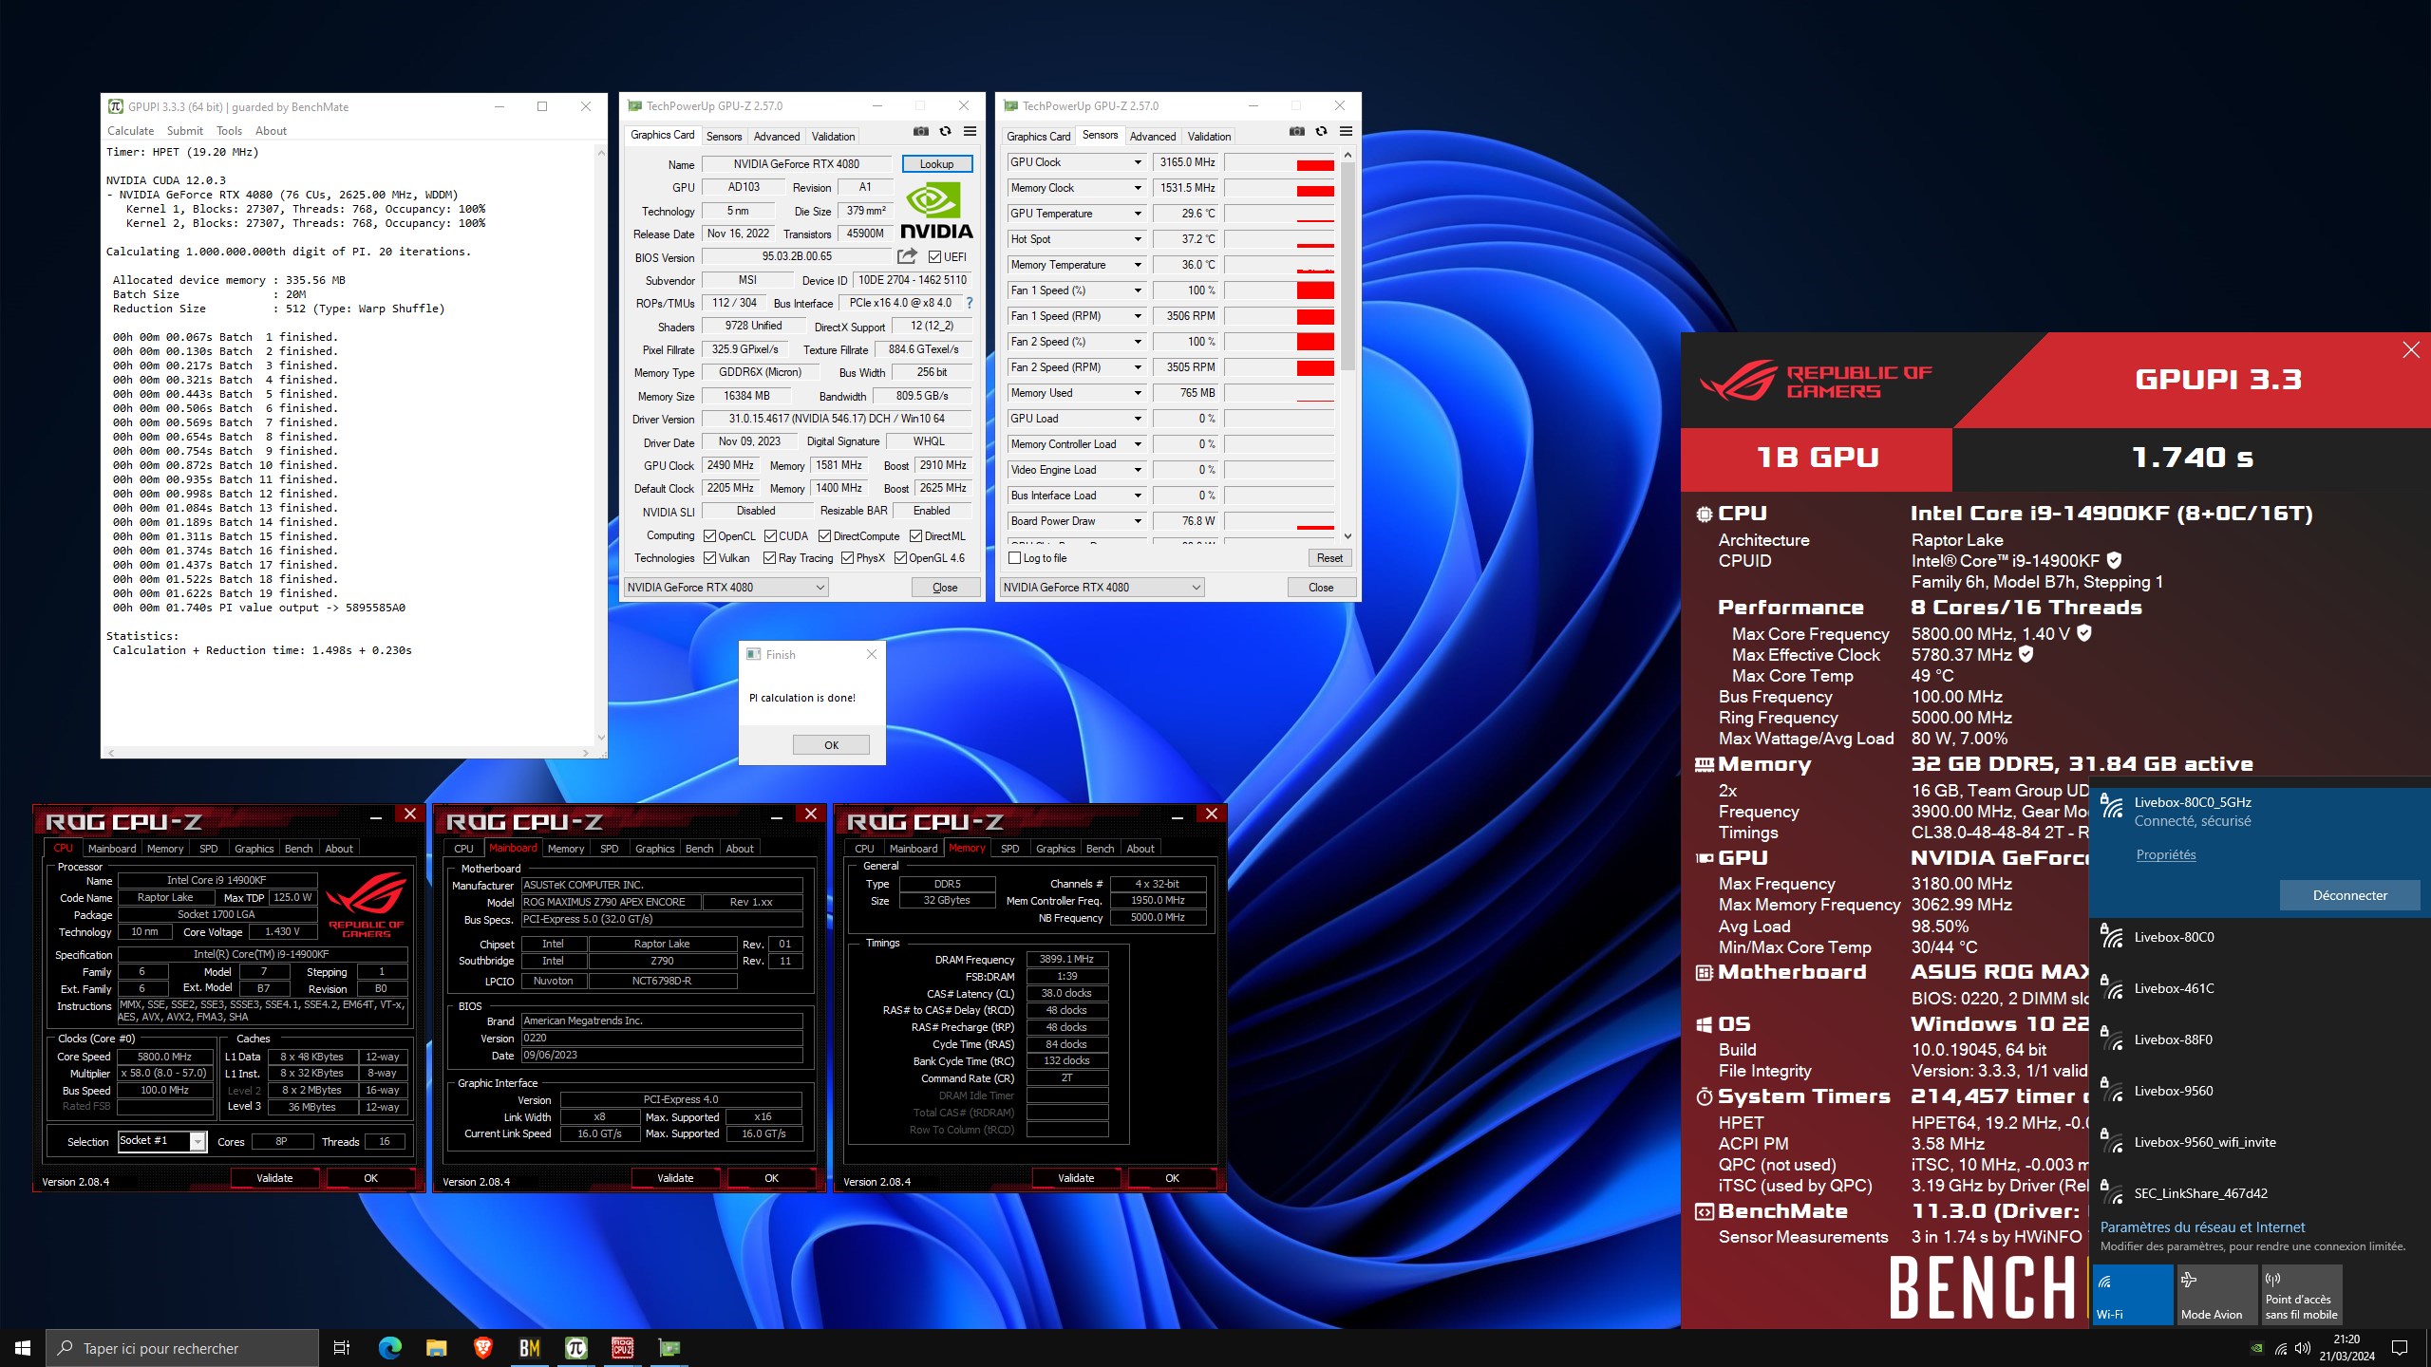Toggle the Wi-Fi quick action tile
2431x1367 pixels.
click(x=2133, y=1294)
